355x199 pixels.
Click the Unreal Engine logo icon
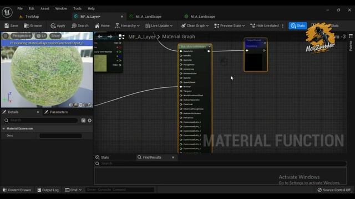(7, 12)
